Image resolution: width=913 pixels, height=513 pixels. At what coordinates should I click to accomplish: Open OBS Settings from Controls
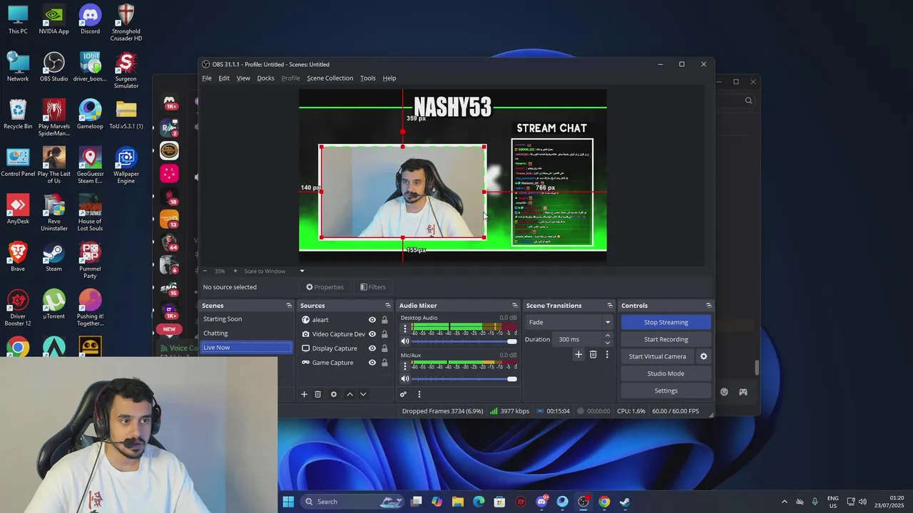point(666,390)
